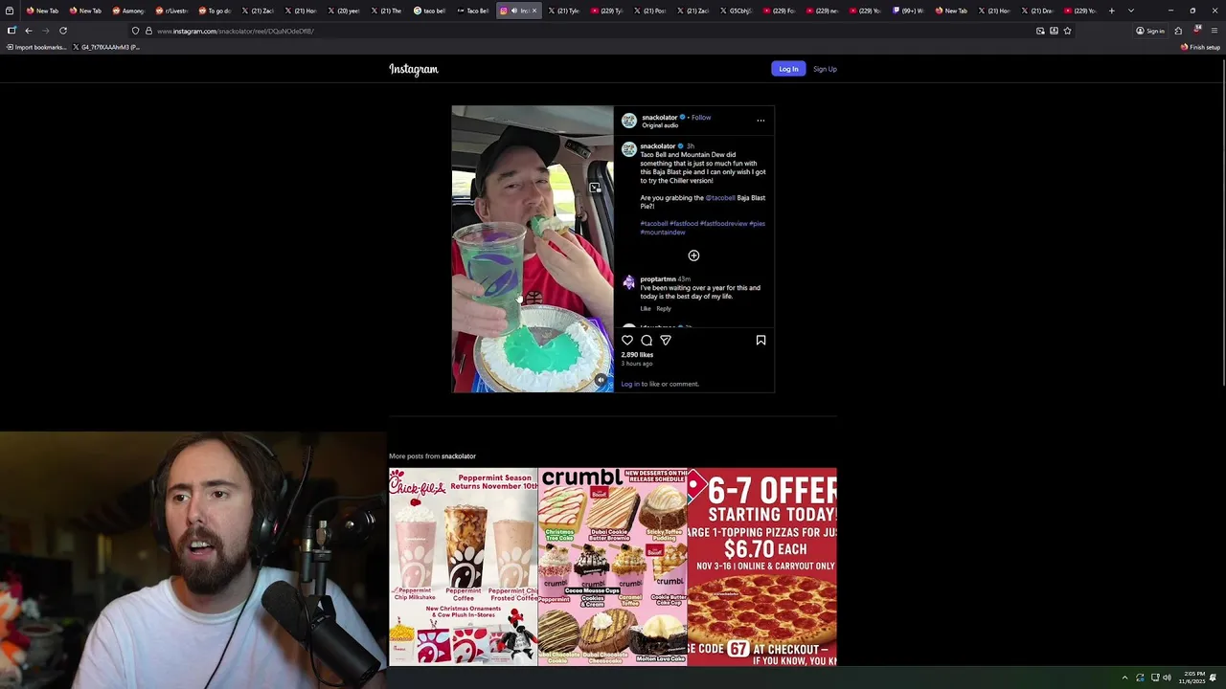Image resolution: width=1226 pixels, height=689 pixels.
Task: Open the picture-in-picture icon in address bar
Action: pyautogui.click(x=1040, y=31)
